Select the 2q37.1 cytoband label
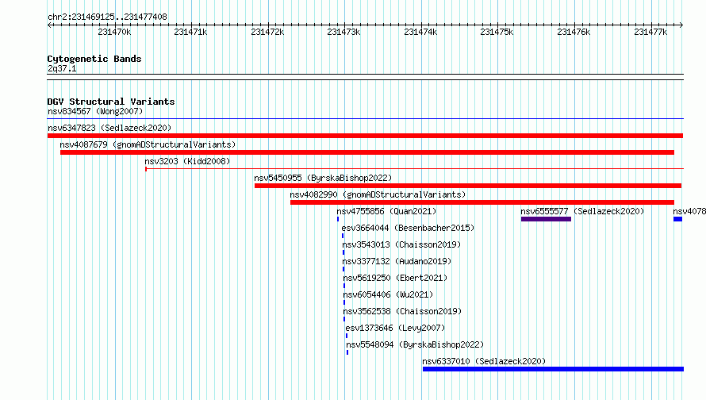The image size is (706, 400). [62, 68]
